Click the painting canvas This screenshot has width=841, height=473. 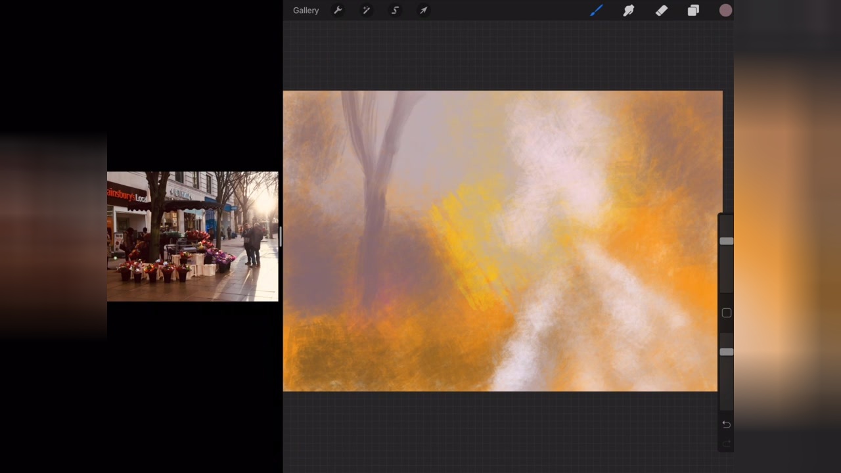click(503, 241)
